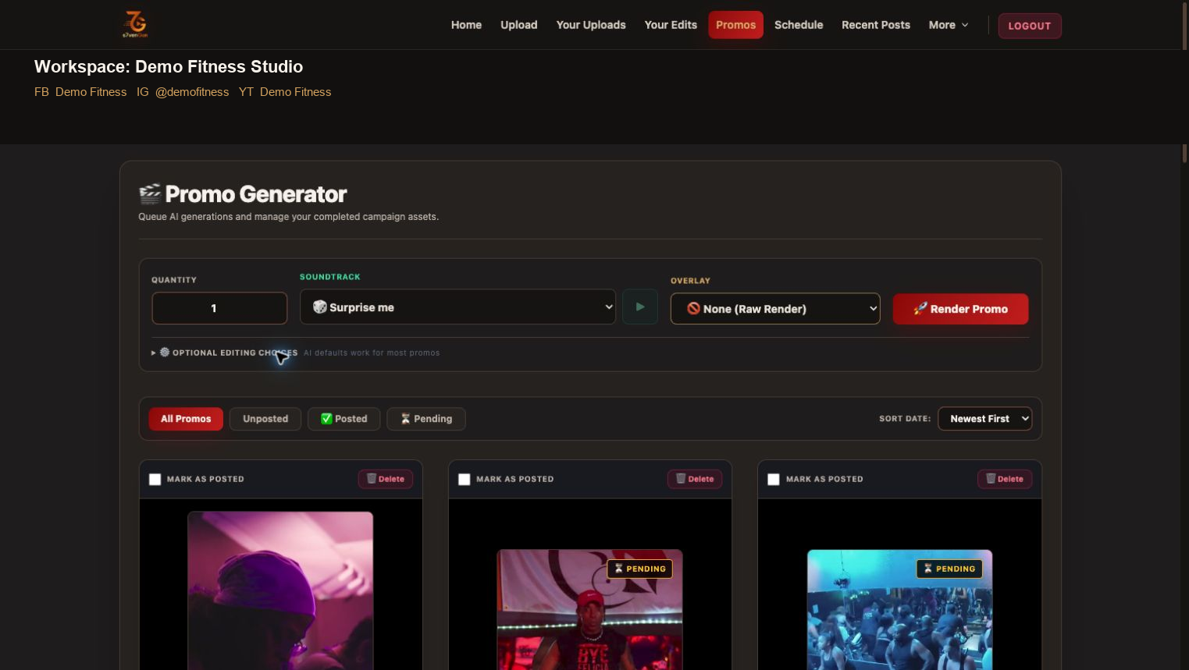Screen dimensions: 1189x670
Task: Open Your Uploads page
Action: tap(591, 25)
